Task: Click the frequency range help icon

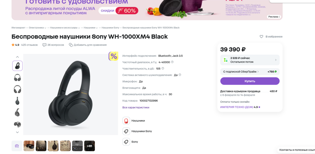Action: point(172,62)
